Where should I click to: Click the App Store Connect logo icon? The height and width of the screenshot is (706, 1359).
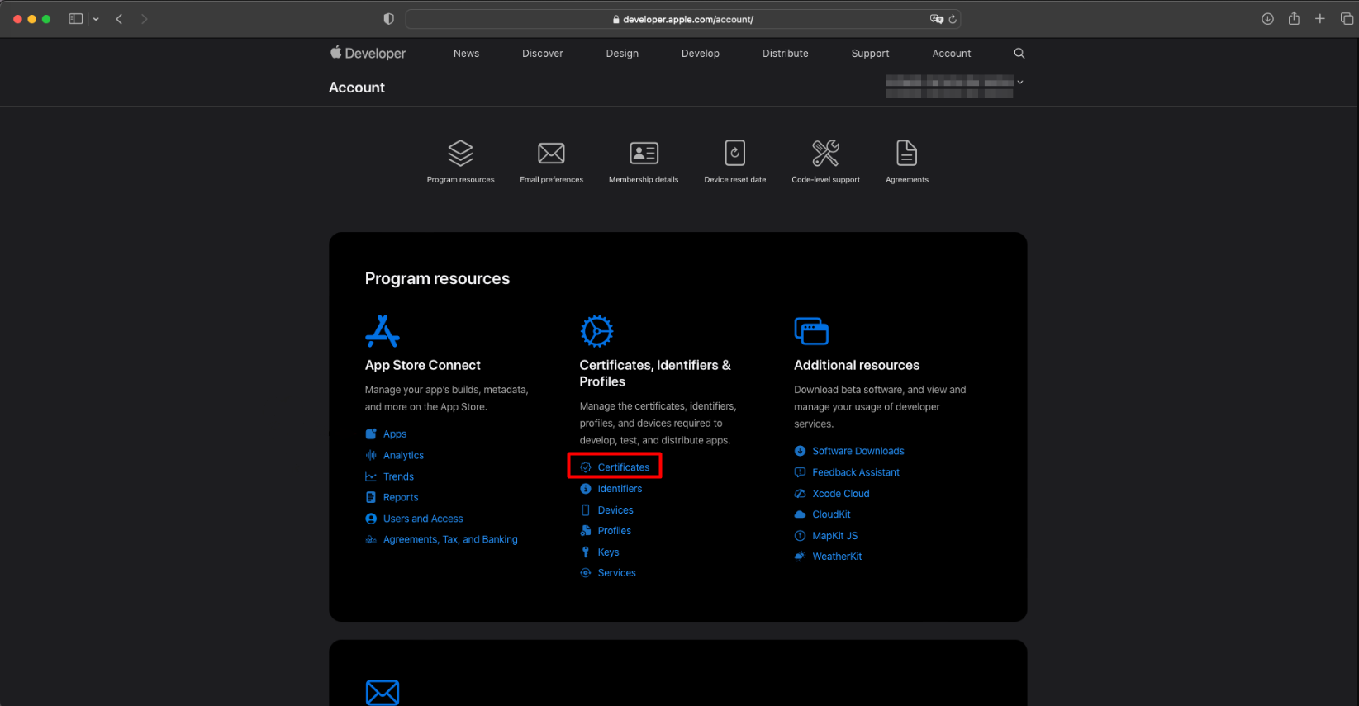tap(383, 331)
